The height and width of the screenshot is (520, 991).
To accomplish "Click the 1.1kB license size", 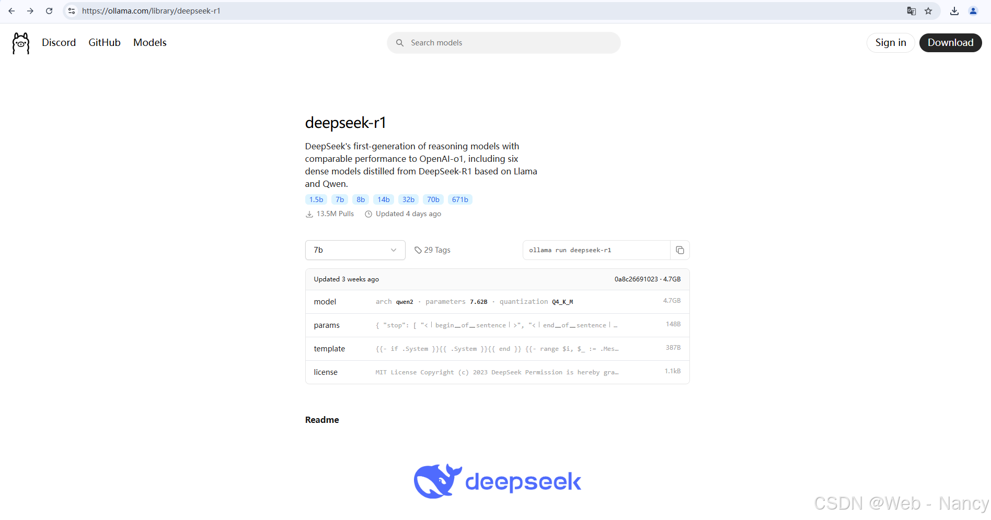I will (x=673, y=371).
